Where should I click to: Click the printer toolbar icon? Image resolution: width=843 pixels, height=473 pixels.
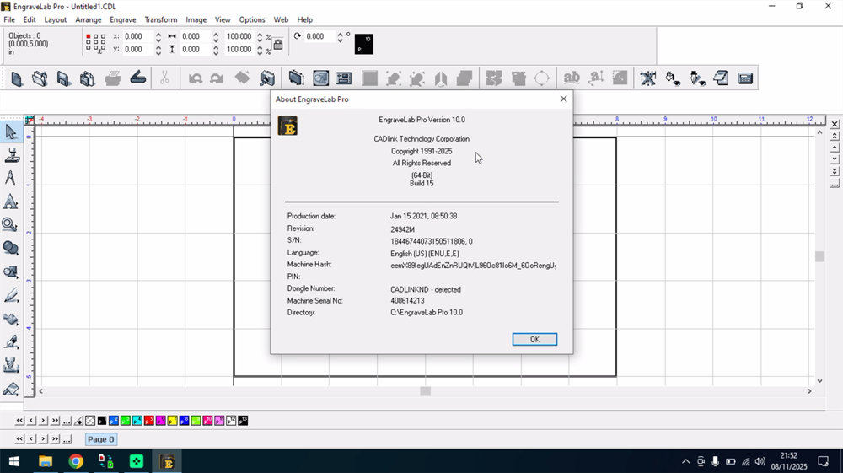pos(113,78)
